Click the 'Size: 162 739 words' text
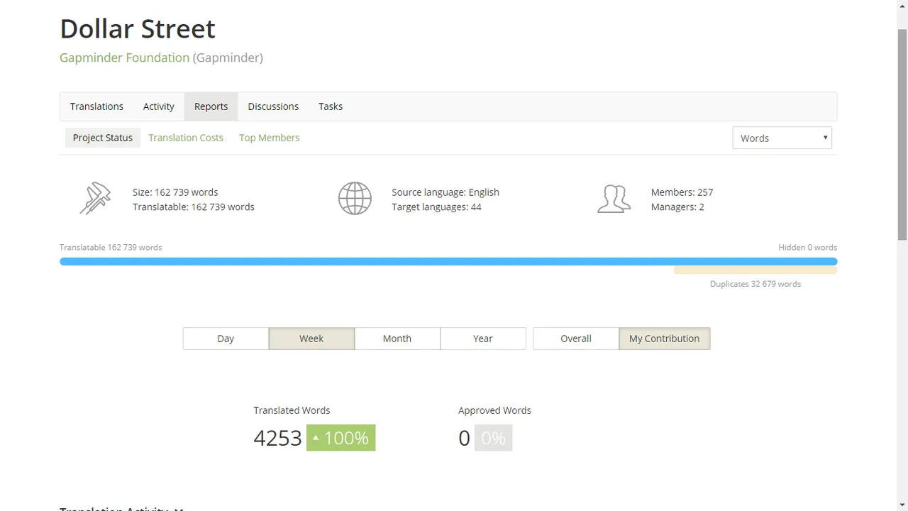 [175, 192]
